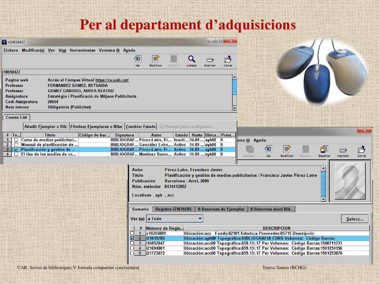Select record 'i21723072' in the summary list
This screenshot has width=379, height=284.
[x=250, y=253]
